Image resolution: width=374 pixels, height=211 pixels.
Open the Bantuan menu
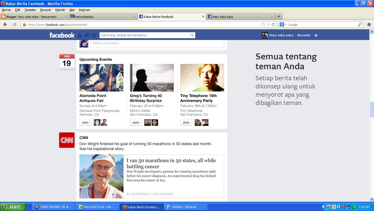(x=84, y=10)
